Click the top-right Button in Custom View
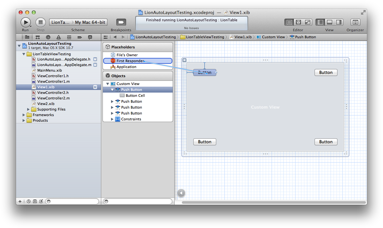Screen dimensions: 383x228 tap(326, 72)
